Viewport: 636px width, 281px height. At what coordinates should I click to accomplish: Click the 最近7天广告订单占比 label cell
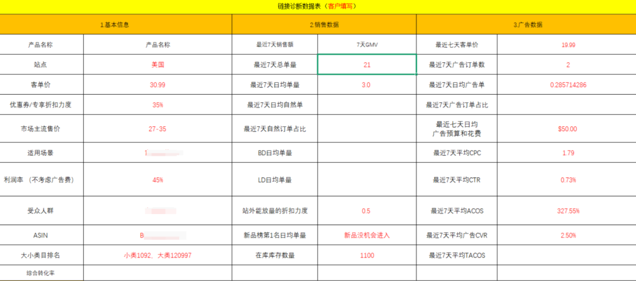[x=457, y=105]
